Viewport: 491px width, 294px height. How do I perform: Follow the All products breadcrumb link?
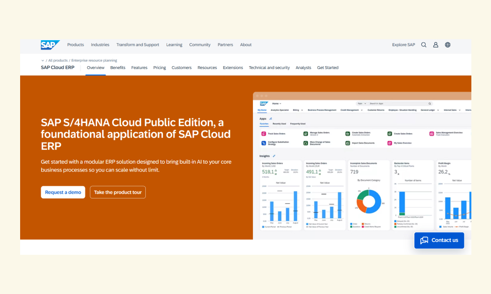58,61
